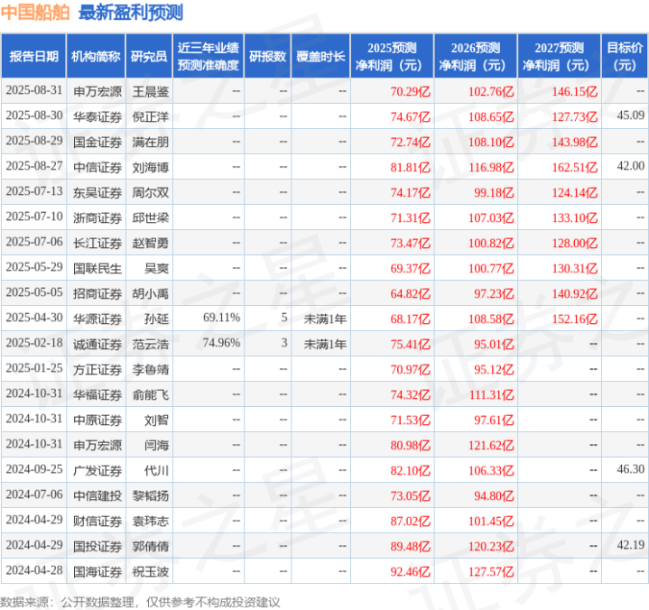The image size is (649, 610).
Task: Select 国投证券 institution cell
Action: tap(97, 547)
